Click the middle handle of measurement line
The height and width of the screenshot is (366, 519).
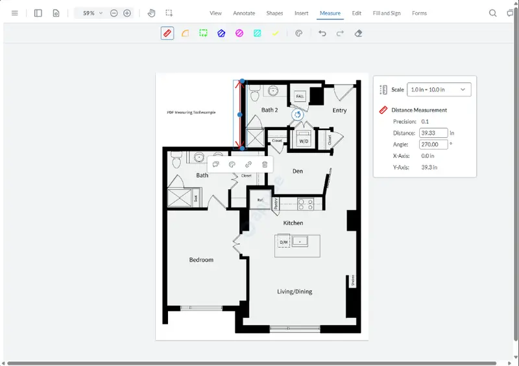pyautogui.click(x=240, y=115)
